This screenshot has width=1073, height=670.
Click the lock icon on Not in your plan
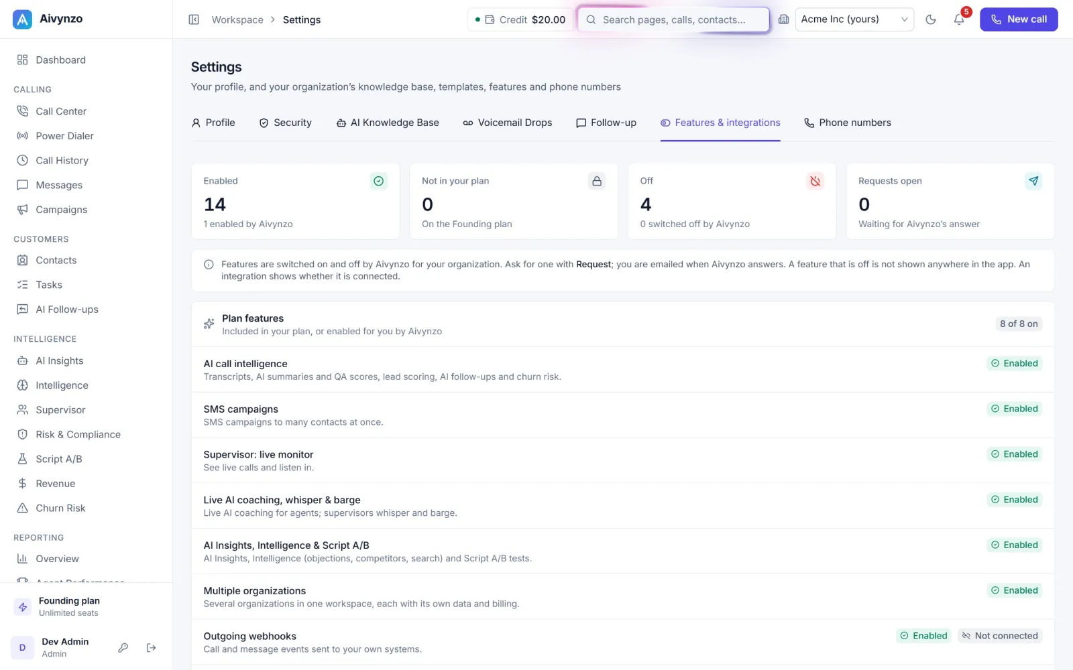point(597,181)
